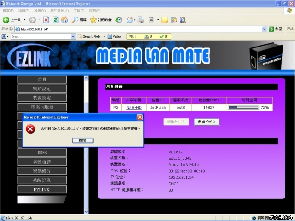Click free space progress bar 72%
This screenshot has width=295, height=221.
(x=243, y=107)
